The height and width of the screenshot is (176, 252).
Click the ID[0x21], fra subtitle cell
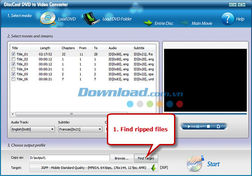[143, 54]
